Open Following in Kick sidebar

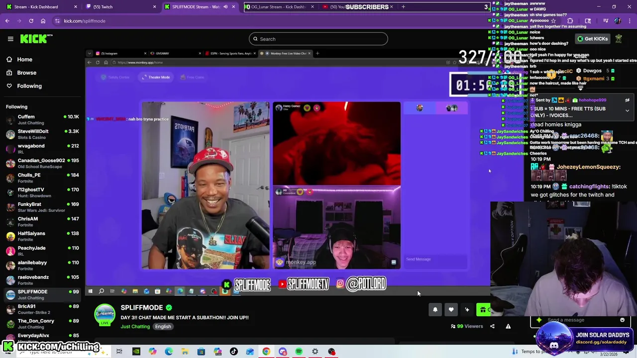click(29, 86)
